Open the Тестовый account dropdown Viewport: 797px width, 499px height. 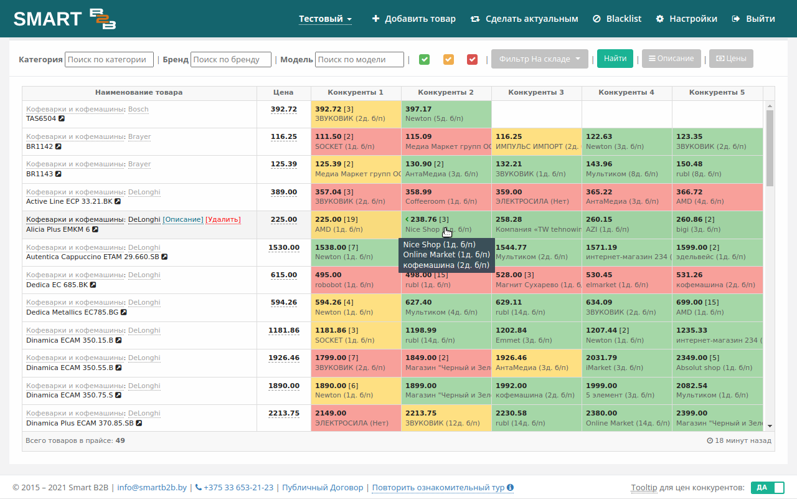point(326,19)
